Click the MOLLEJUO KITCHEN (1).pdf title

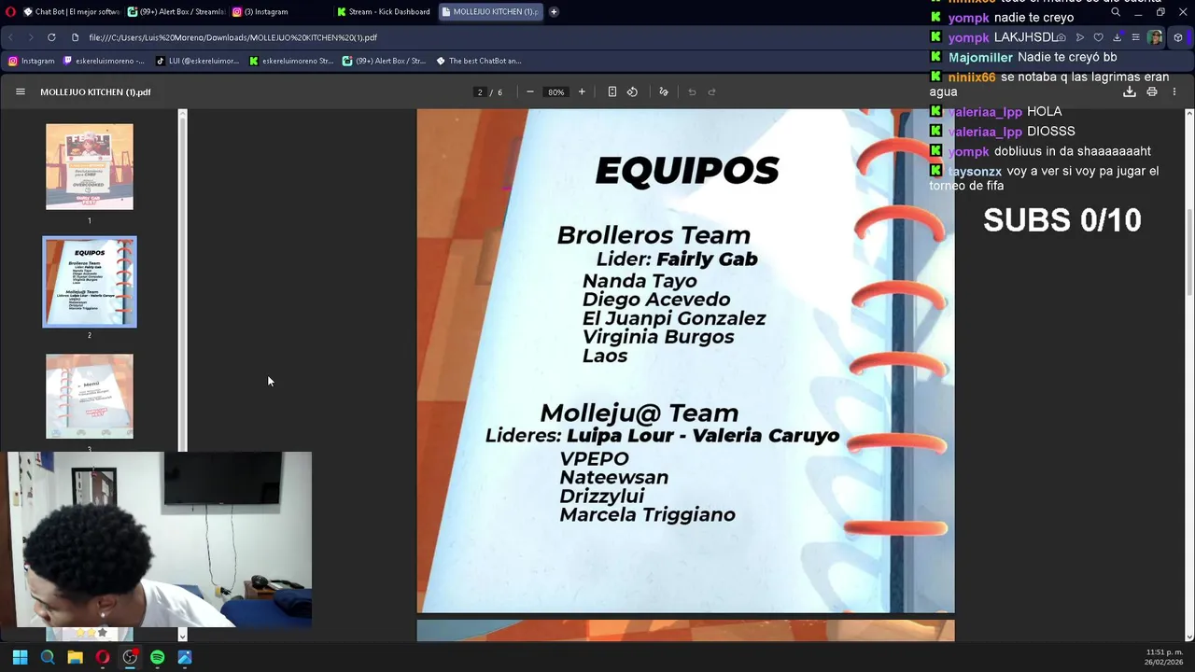[95, 91]
